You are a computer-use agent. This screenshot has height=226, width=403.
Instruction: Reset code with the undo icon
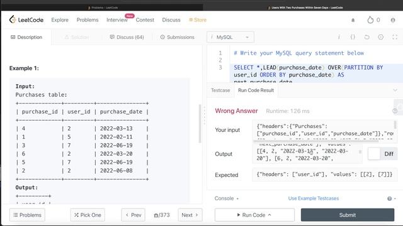coord(366,37)
